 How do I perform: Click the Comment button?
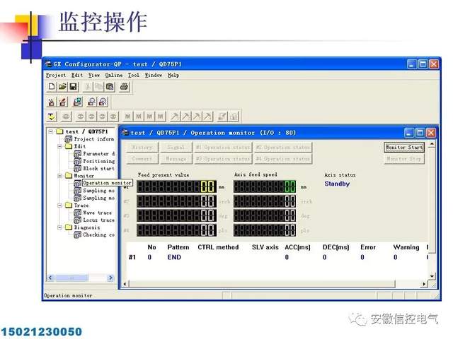click(142, 159)
